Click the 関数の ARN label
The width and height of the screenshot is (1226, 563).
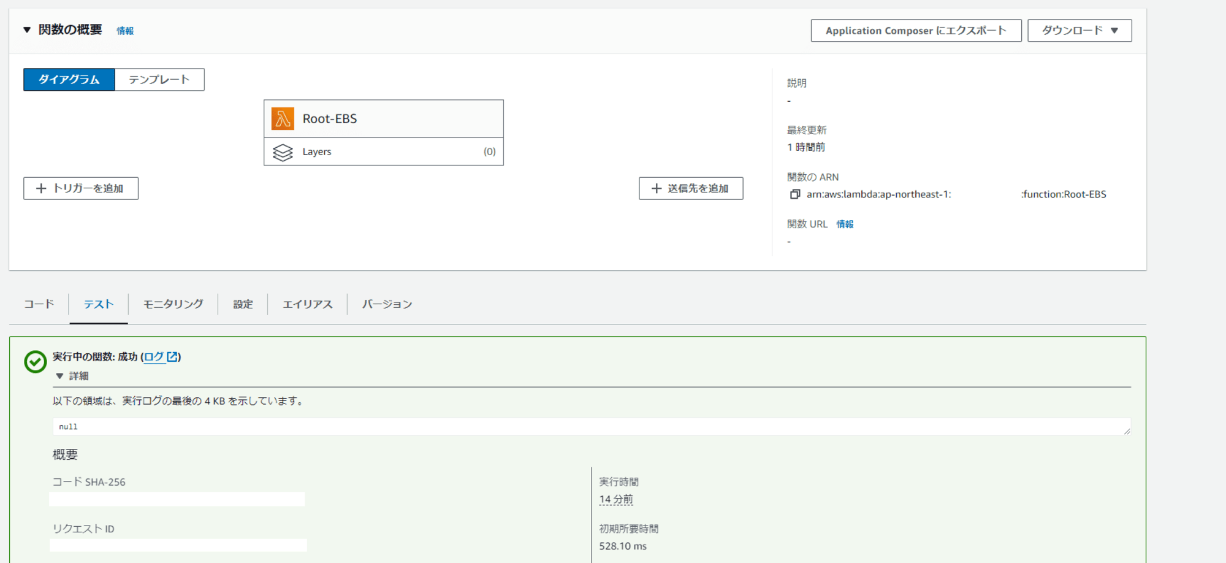(813, 177)
